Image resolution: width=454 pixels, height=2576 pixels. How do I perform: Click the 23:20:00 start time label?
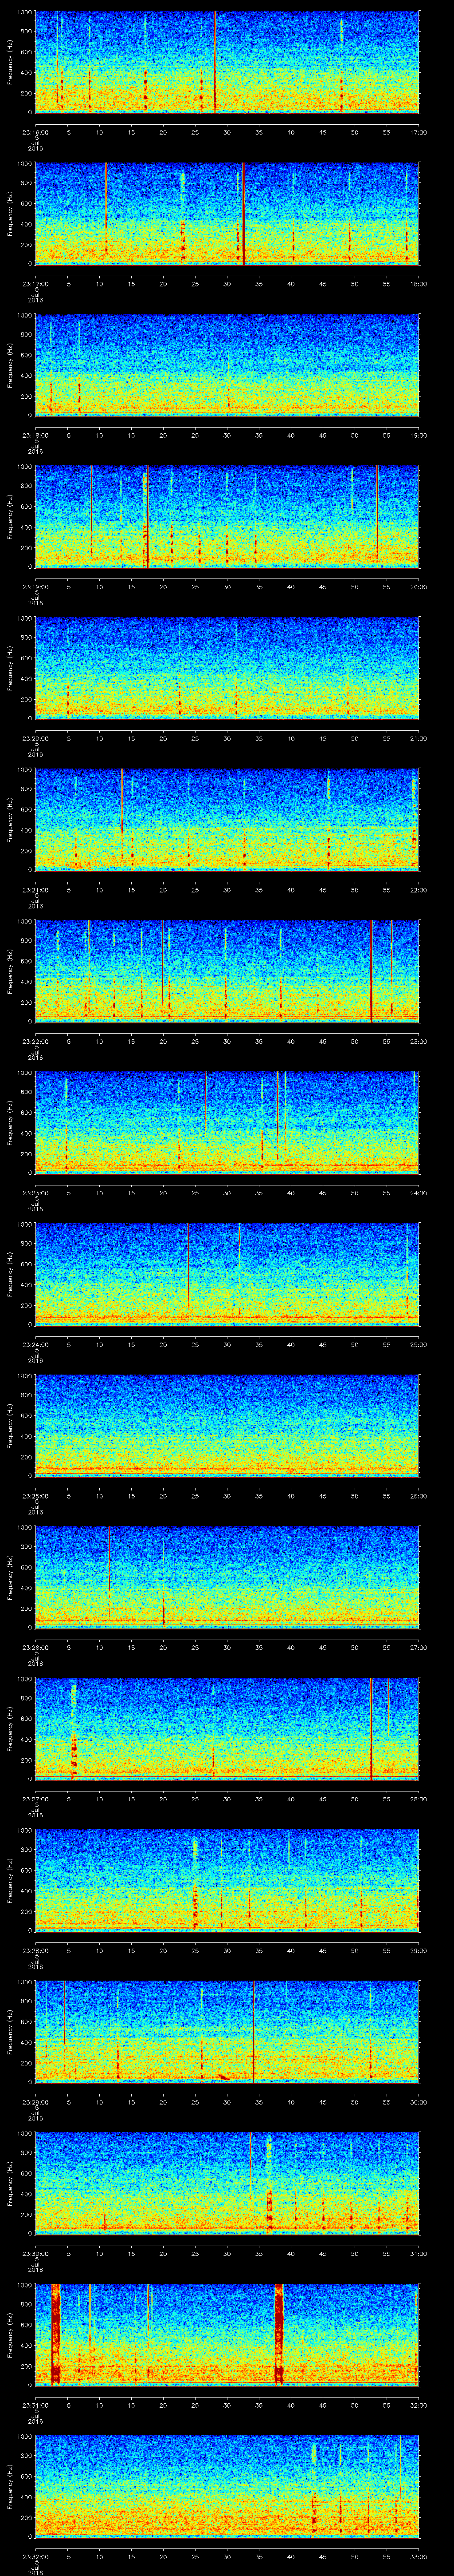[35, 737]
